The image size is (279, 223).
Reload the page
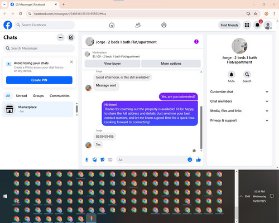[x=21, y=14]
